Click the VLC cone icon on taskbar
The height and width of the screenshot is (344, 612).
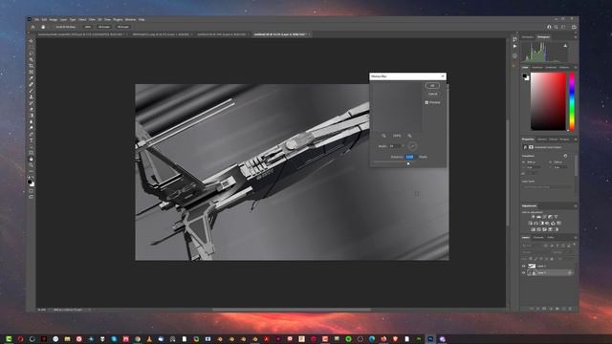click(149, 339)
